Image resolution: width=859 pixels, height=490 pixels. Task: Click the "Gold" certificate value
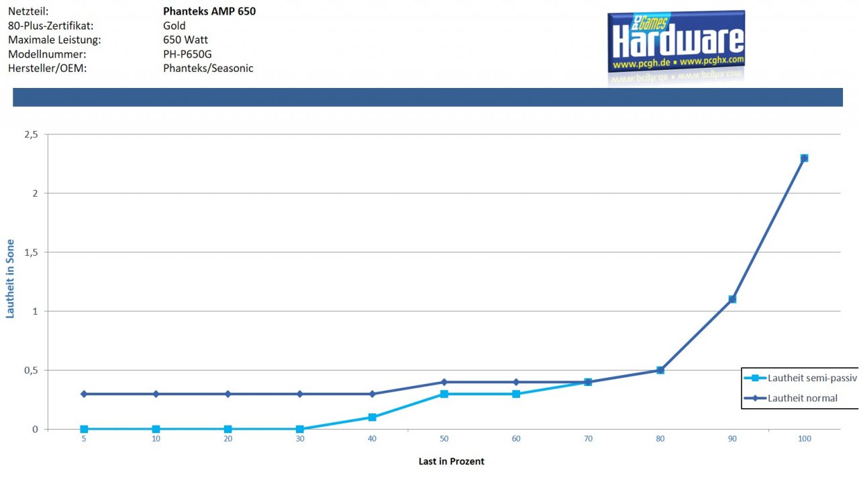(x=174, y=26)
